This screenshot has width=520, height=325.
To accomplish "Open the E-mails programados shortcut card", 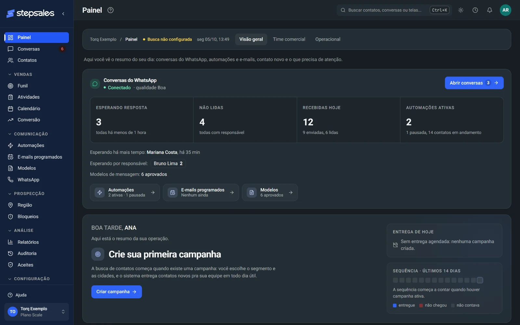I will 201,192.
